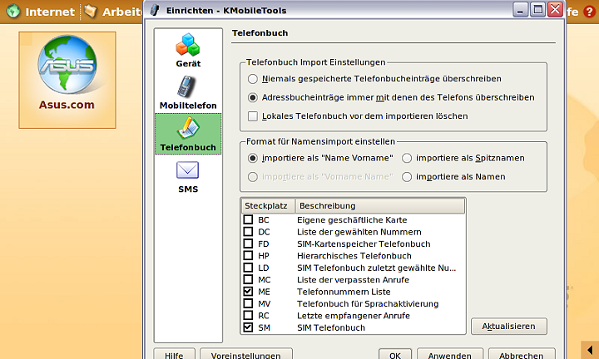599x359 pixels.
Task: Click the black arrow at bottom right corner
Action: pos(590,350)
